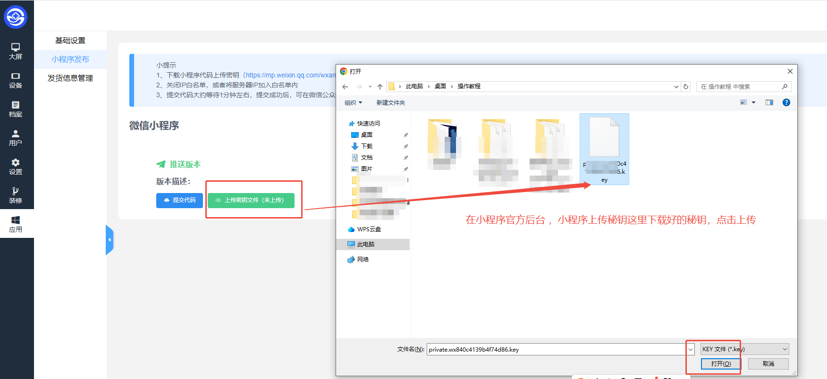Click the search magnifier icon

point(785,87)
